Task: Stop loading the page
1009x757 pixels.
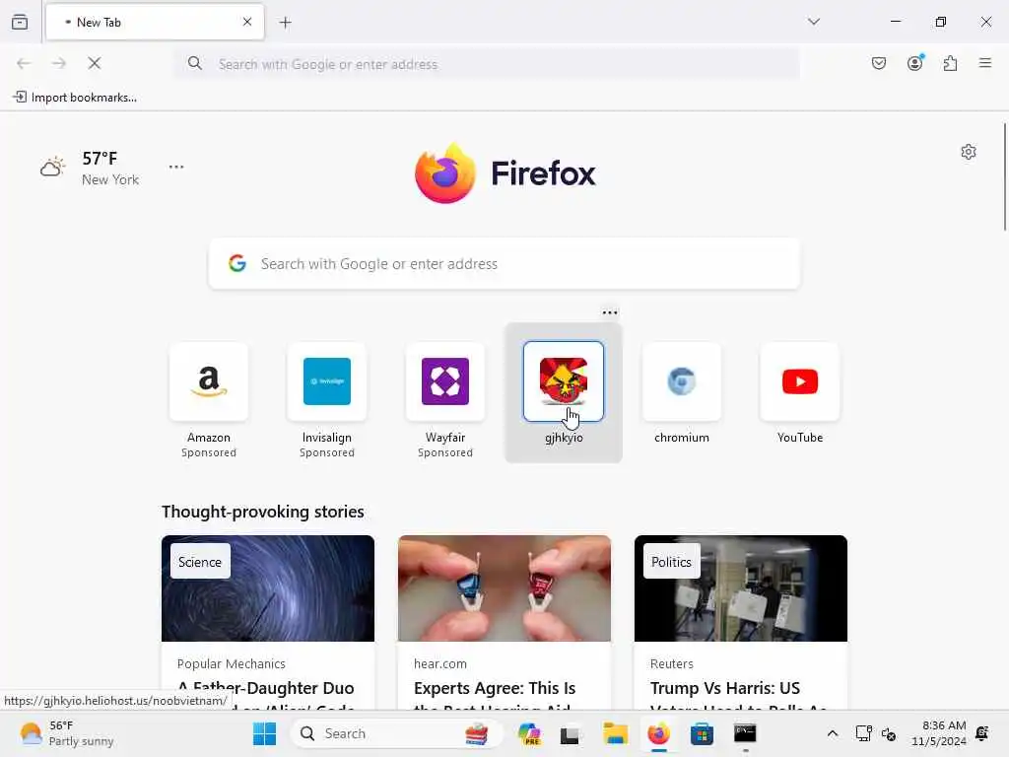Action: pyautogui.click(x=94, y=63)
